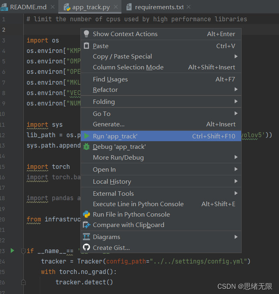Click the Paste clipboard icon
279x294 pixels.
click(86, 46)
